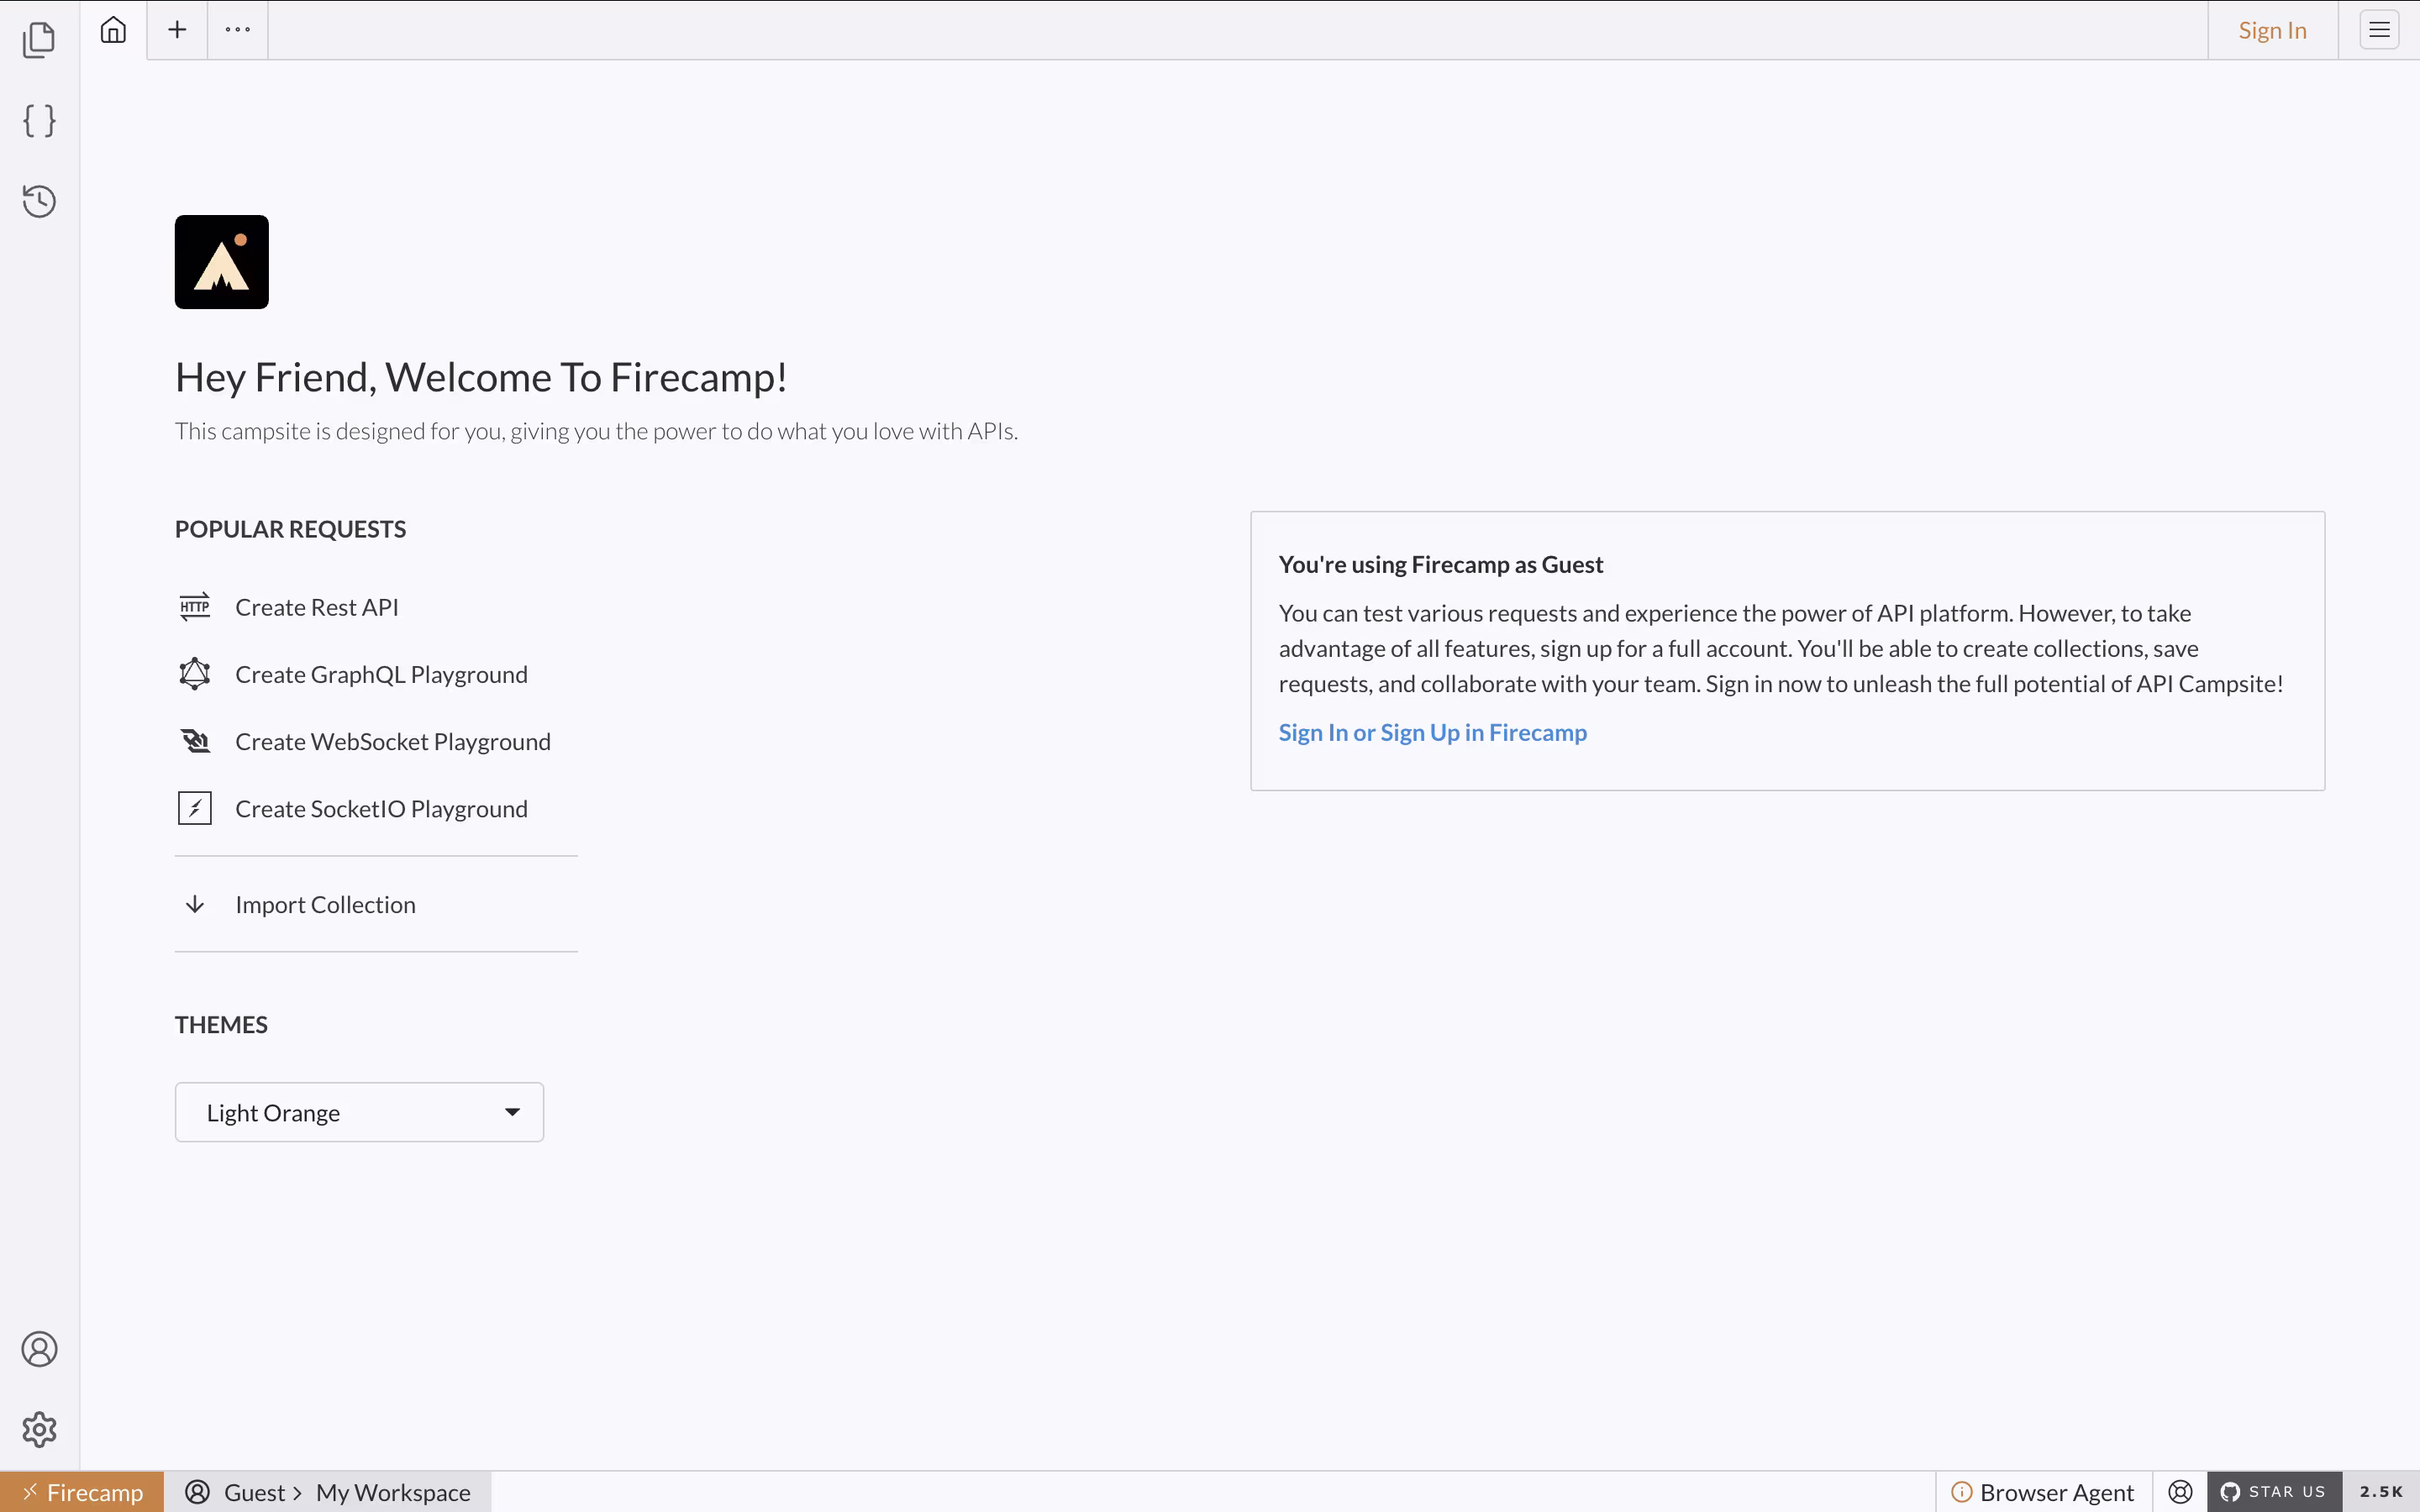Click the GitHub STAR US button
Image resolution: width=2420 pixels, height=1512 pixels.
tap(2274, 1492)
